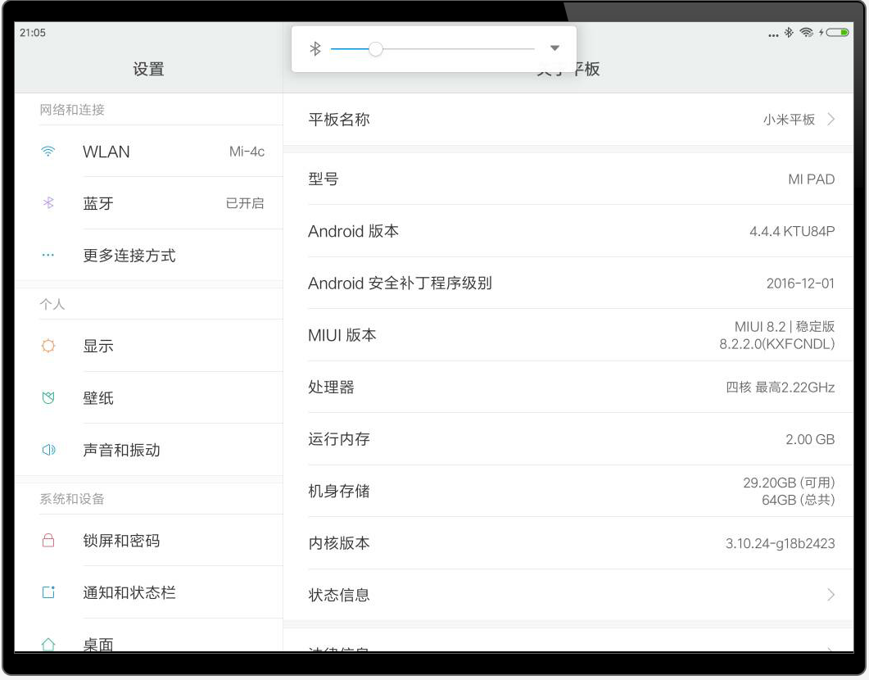869x680 pixels.
Task: Tap the Mi-4c network name
Action: tap(247, 152)
